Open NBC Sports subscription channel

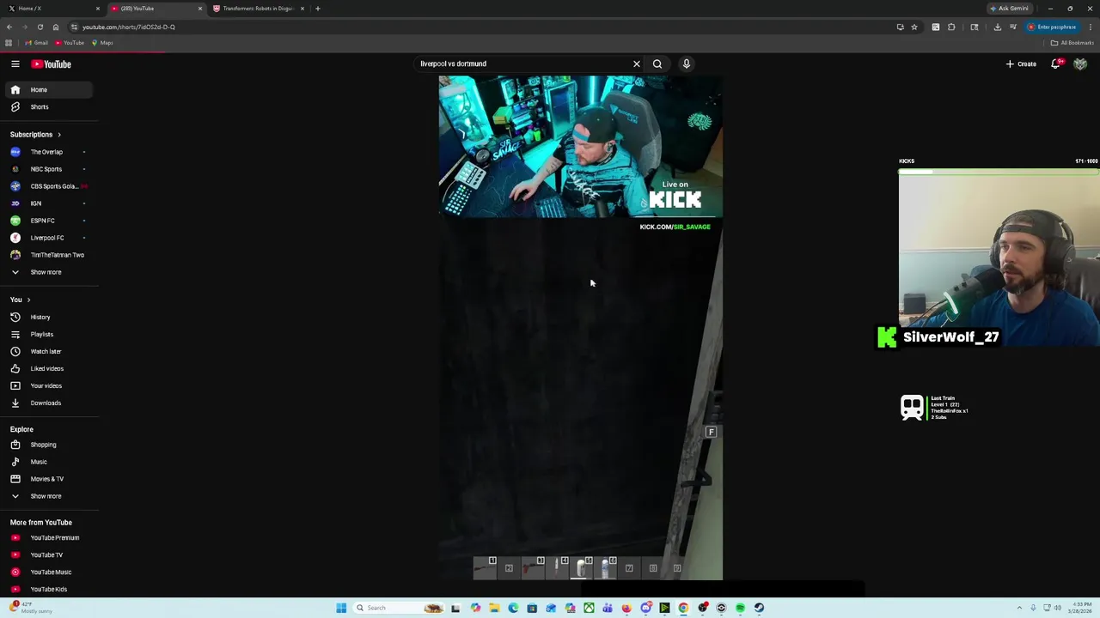pyautogui.click(x=50, y=169)
